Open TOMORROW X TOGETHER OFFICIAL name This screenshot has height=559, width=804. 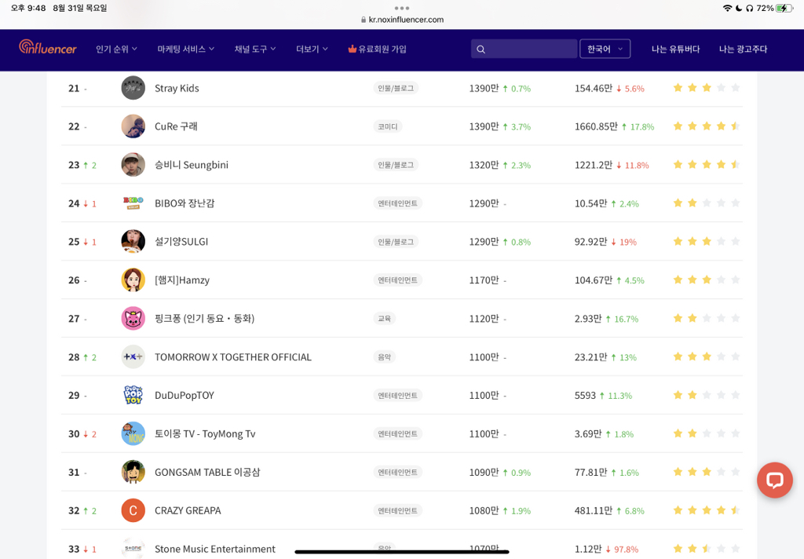(x=232, y=357)
